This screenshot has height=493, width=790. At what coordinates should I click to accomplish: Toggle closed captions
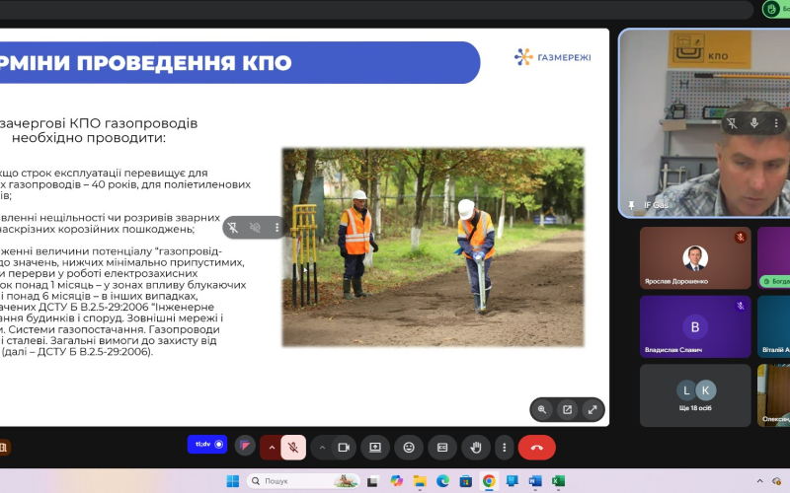pyautogui.click(x=442, y=448)
